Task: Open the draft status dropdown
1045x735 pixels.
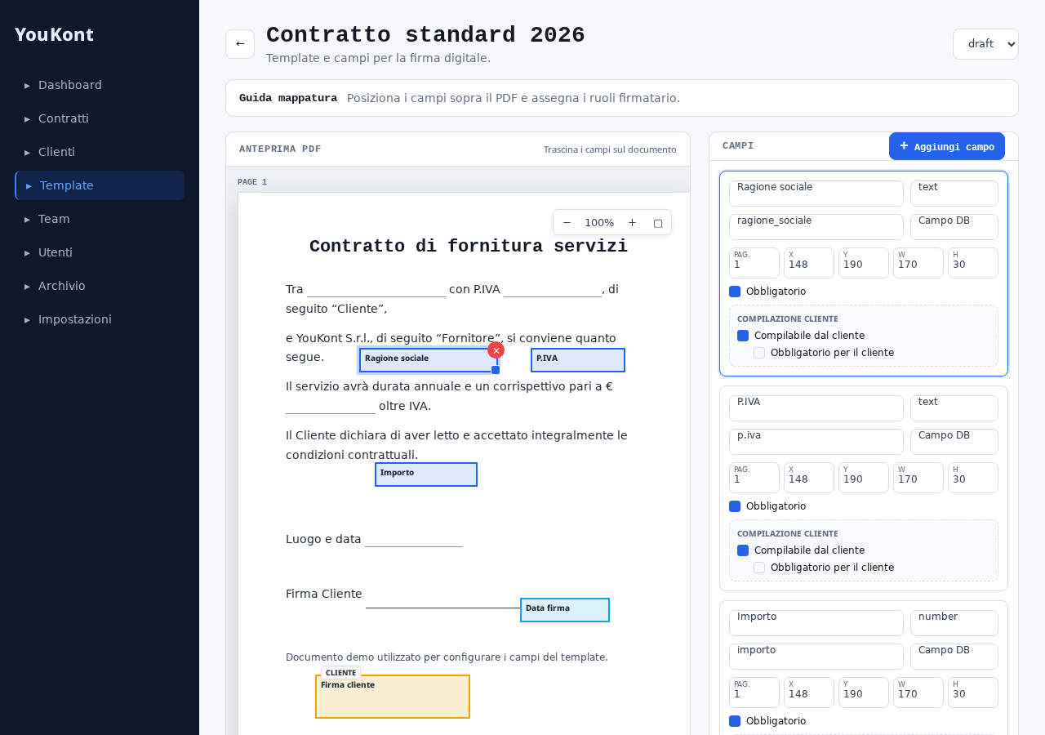Action: point(985,44)
